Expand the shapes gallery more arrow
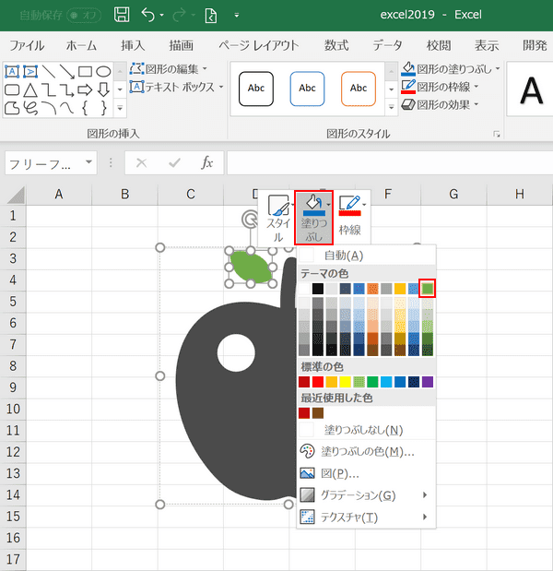553x571 pixels. [120, 108]
